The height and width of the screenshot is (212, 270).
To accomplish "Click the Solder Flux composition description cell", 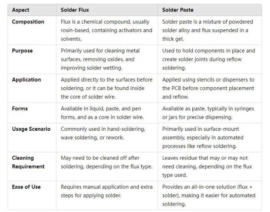I will [x=106, y=30].
